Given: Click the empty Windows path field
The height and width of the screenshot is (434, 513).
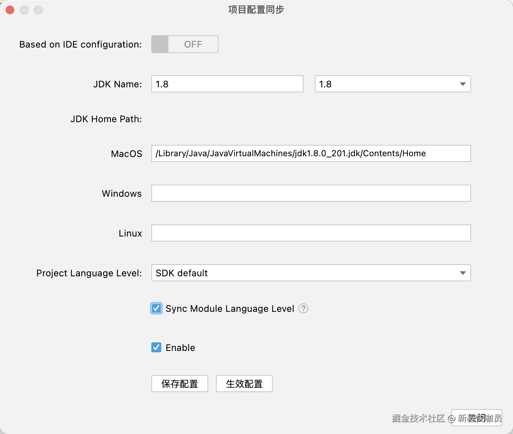Looking at the screenshot, I should tap(311, 193).
